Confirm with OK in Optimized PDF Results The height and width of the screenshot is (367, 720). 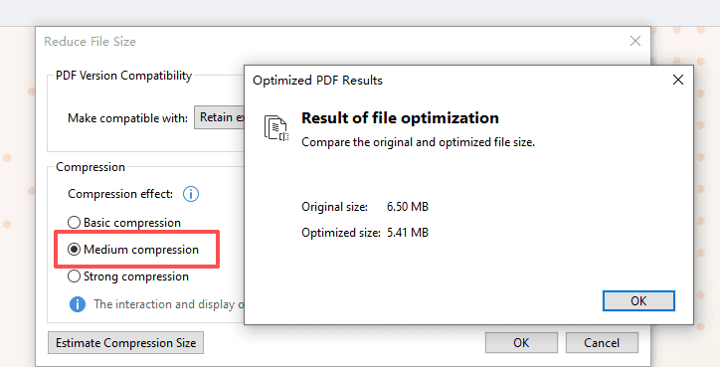coord(638,300)
